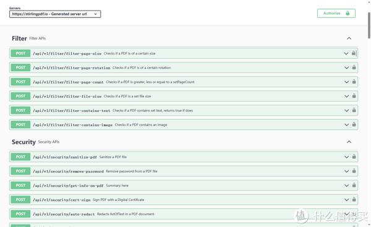The height and width of the screenshot is (227, 371).
Task: Expand the filter-contains-image endpoint chevron
Action: 347,125
